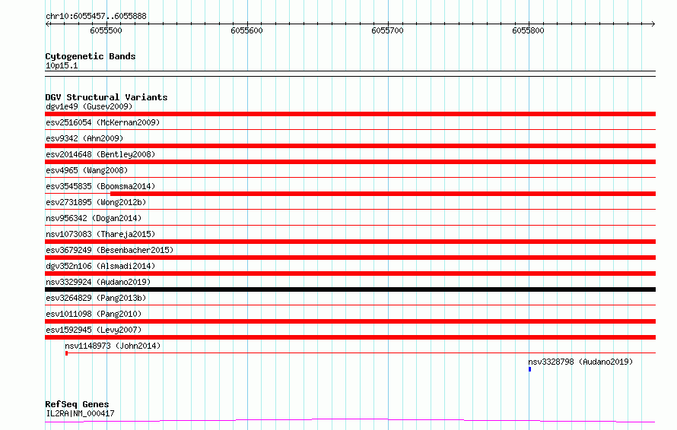Click the red start tick of nsv1148973
Screen dimensions: 677x430
pos(66,353)
